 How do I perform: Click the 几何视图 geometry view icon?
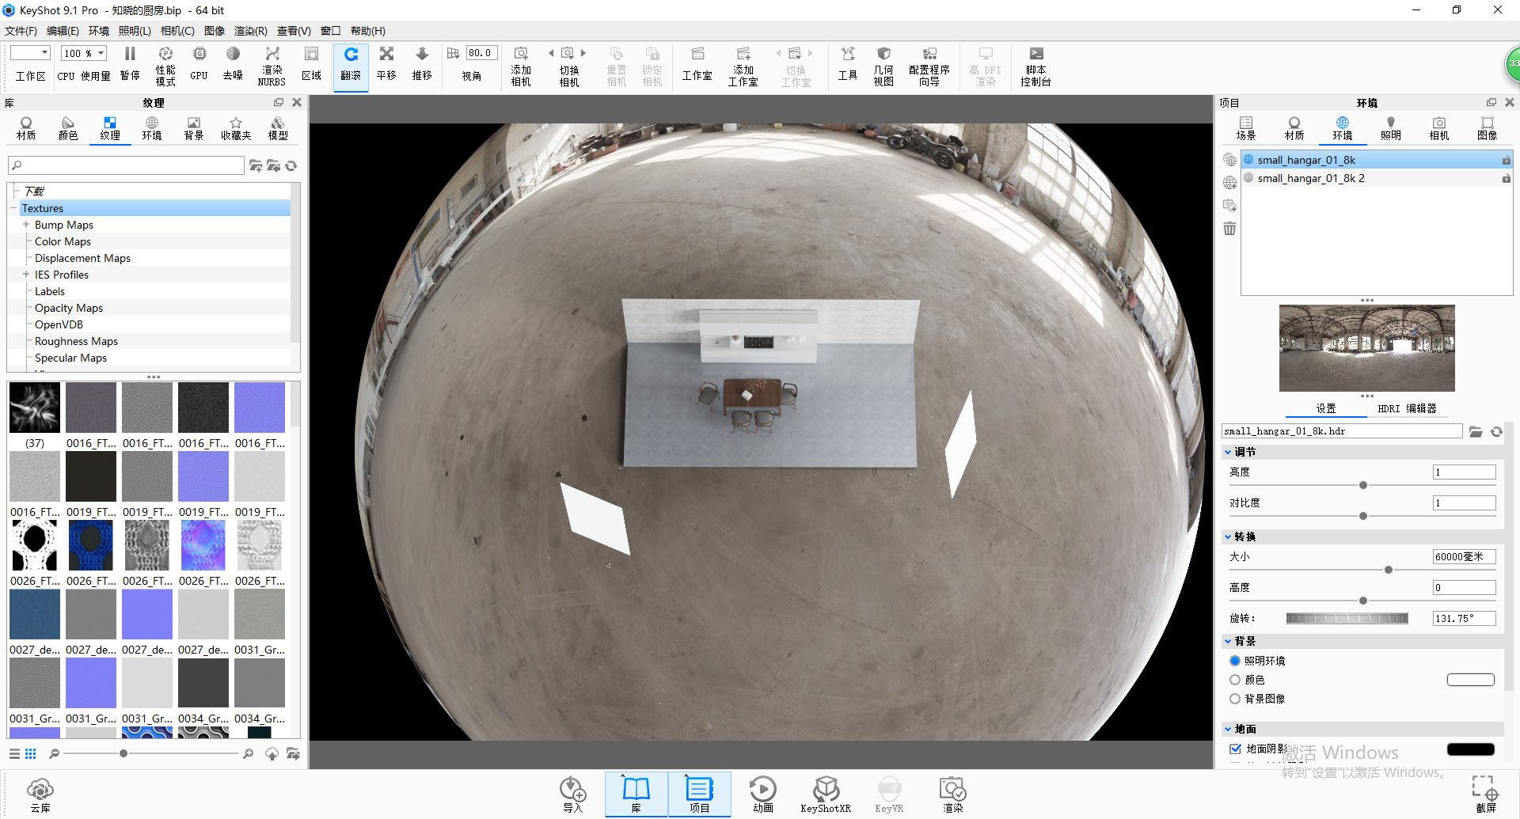[x=883, y=66]
